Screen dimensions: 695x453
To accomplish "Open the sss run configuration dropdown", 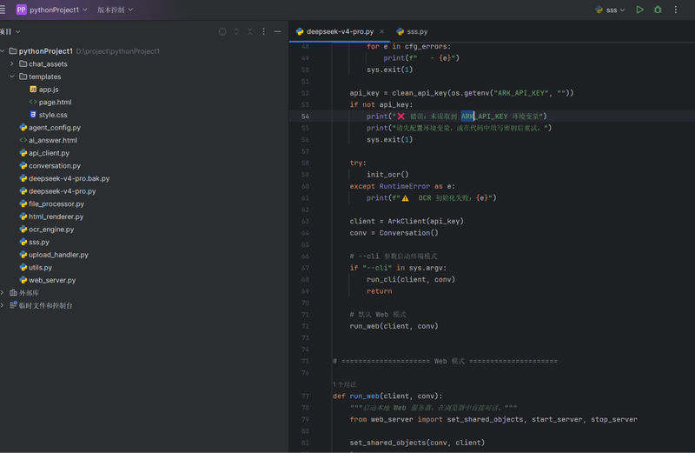I will point(610,10).
